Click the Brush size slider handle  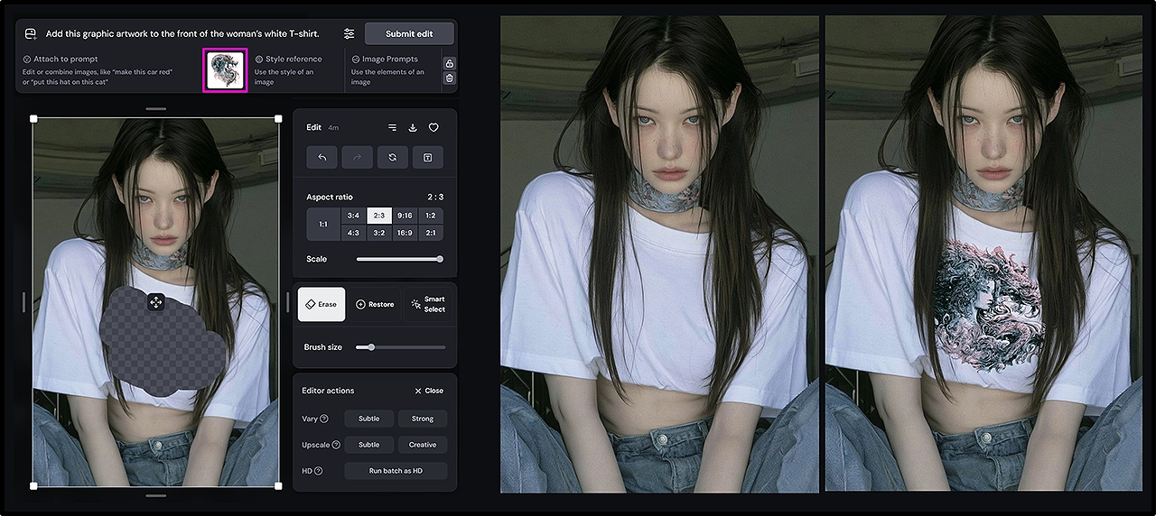tap(371, 346)
